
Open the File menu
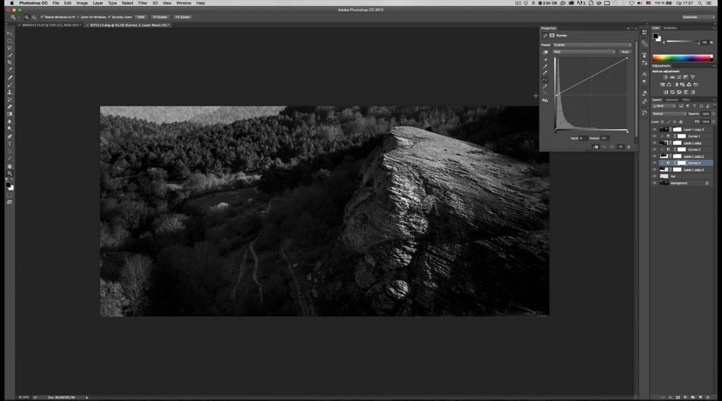(x=56, y=3)
